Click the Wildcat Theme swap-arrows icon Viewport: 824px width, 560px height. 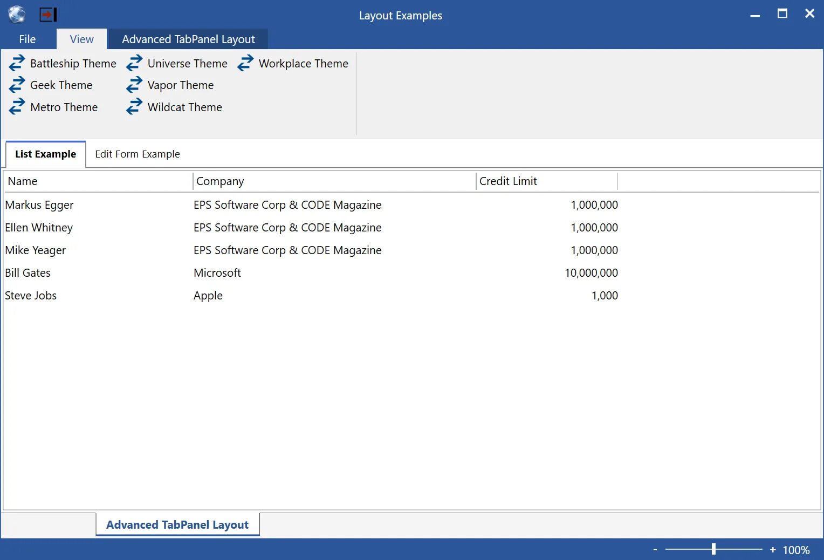coord(134,106)
